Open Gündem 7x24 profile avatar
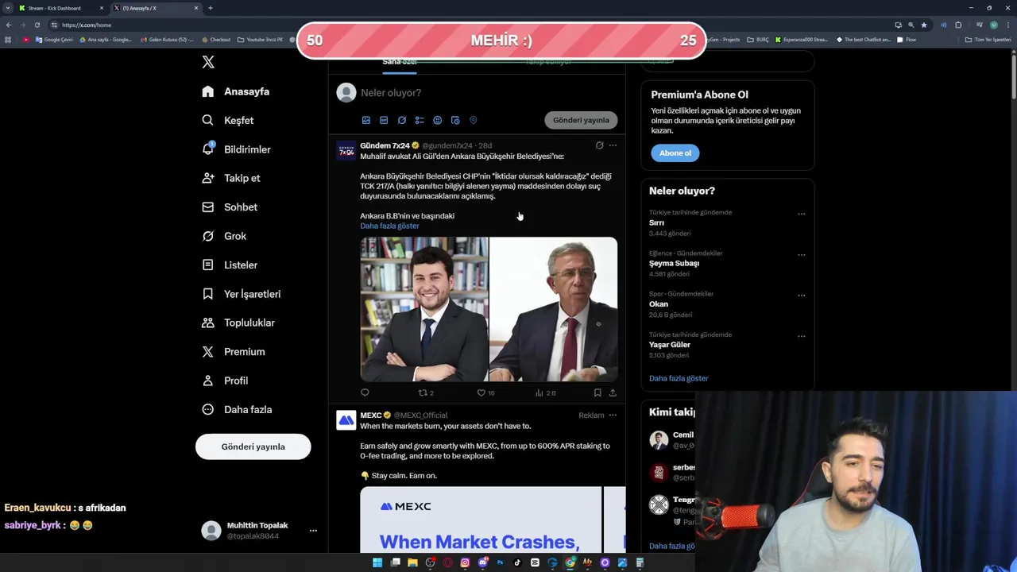Screen dimensions: 1017x572 point(346,151)
